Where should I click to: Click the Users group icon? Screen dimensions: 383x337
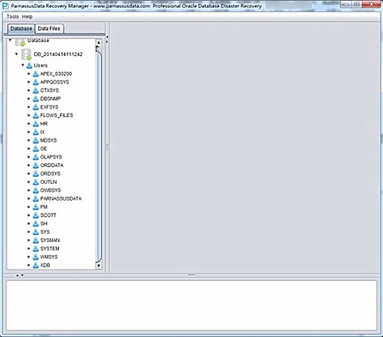click(x=30, y=66)
